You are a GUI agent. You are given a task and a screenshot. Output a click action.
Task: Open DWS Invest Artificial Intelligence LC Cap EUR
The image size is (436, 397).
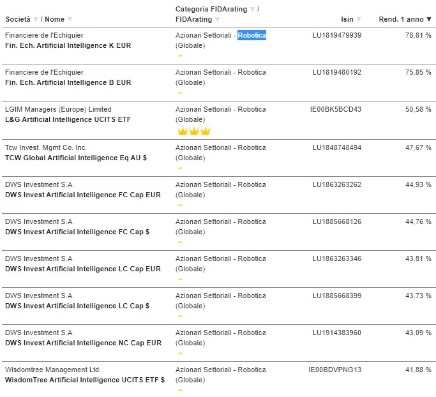pos(83,269)
